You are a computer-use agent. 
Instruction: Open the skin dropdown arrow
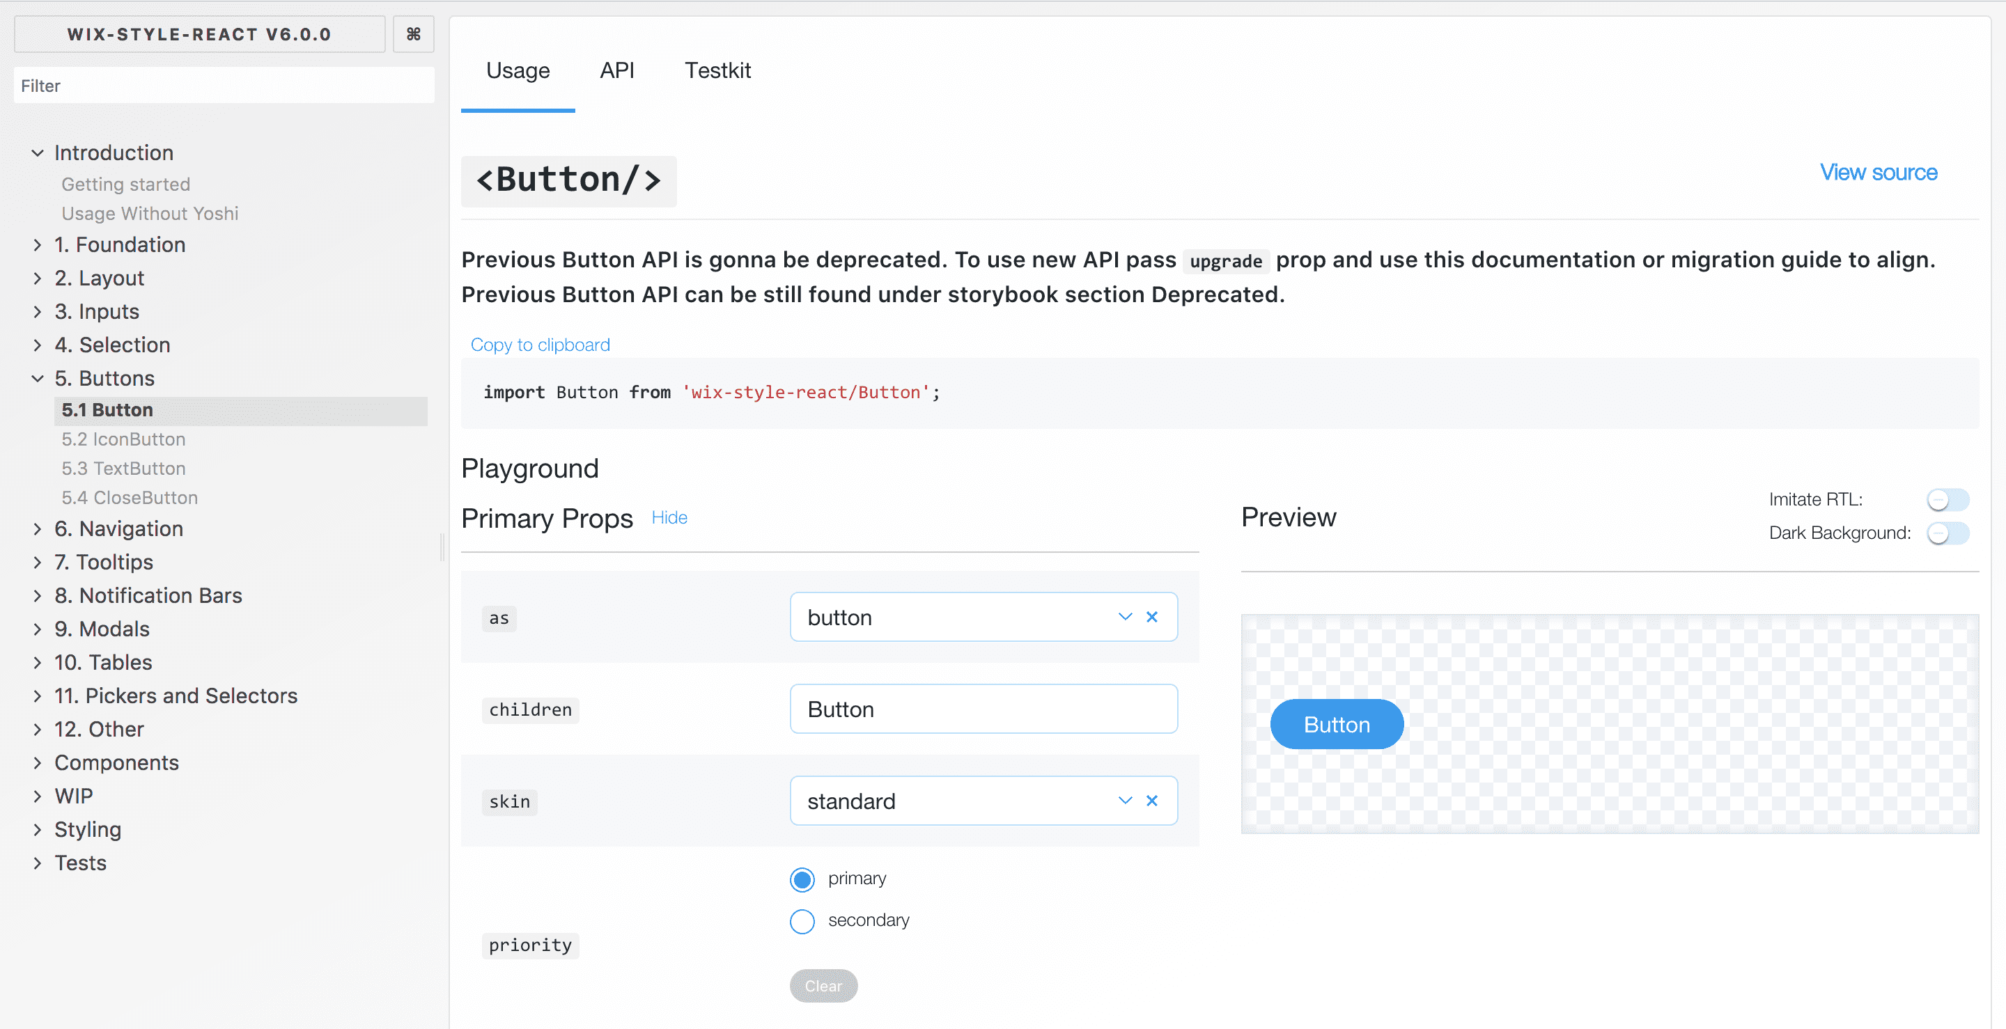[1124, 801]
